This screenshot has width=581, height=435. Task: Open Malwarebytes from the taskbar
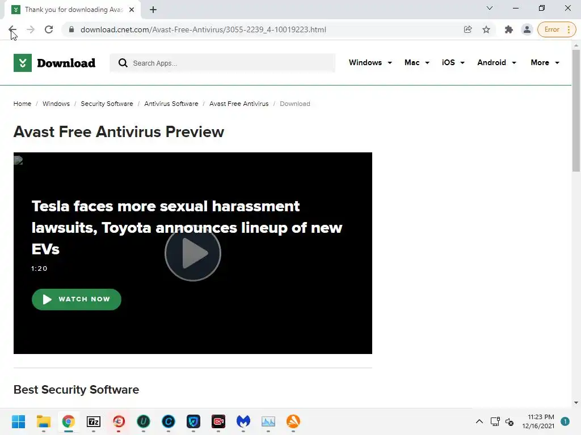click(243, 421)
